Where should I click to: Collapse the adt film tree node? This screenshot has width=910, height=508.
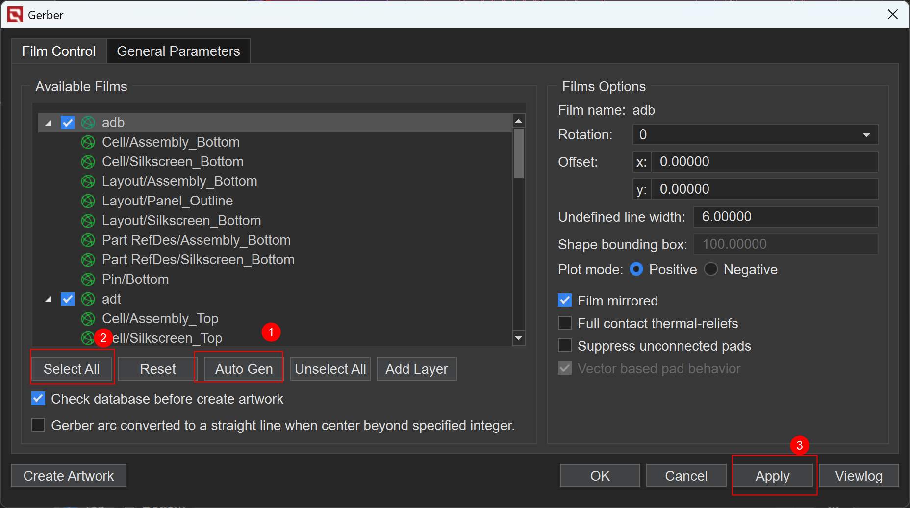49,300
